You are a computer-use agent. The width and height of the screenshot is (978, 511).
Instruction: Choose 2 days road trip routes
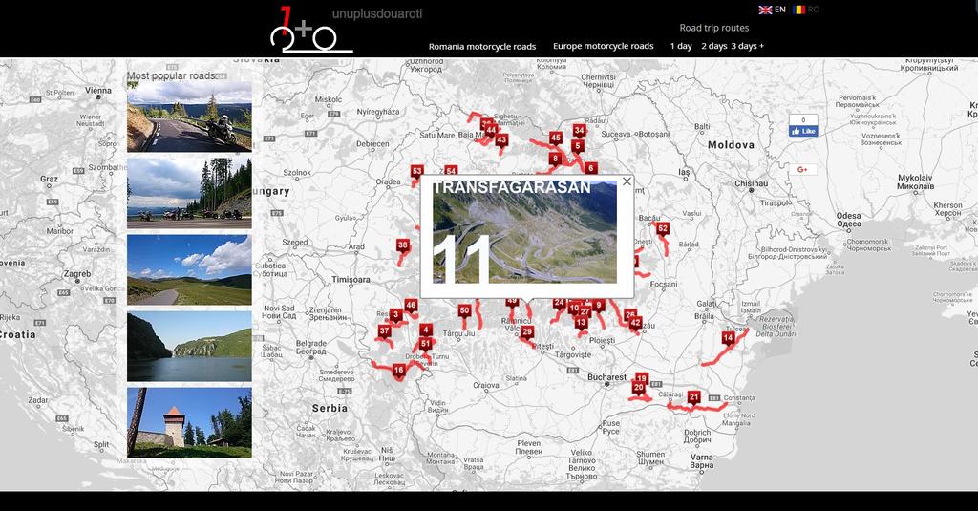pos(714,46)
